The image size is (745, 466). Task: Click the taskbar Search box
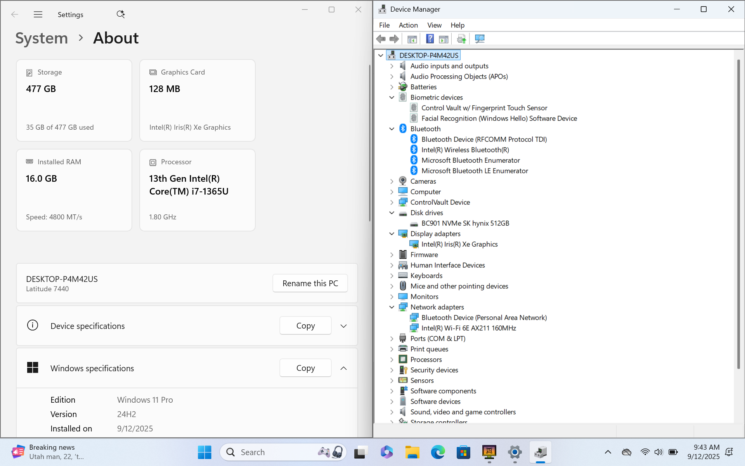pos(283,452)
